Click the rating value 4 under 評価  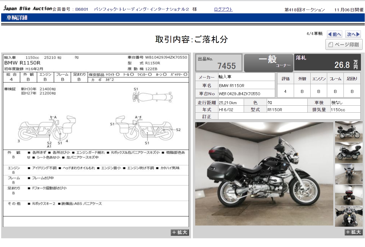click(x=285, y=91)
